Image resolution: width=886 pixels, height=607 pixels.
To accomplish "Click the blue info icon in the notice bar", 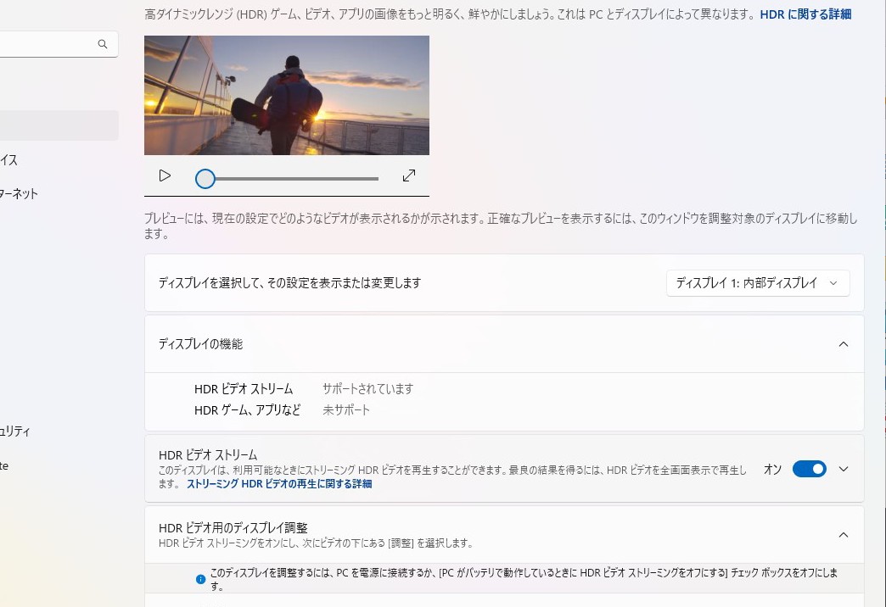I will click(201, 580).
